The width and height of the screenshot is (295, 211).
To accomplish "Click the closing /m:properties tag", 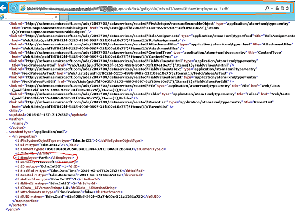I will (25, 201).
